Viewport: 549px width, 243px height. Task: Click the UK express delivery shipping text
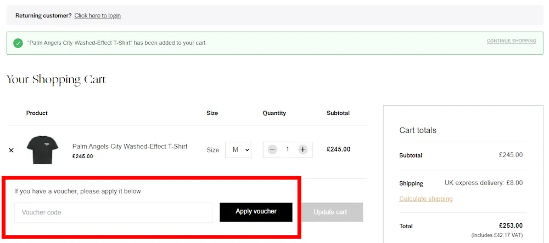[483, 183]
